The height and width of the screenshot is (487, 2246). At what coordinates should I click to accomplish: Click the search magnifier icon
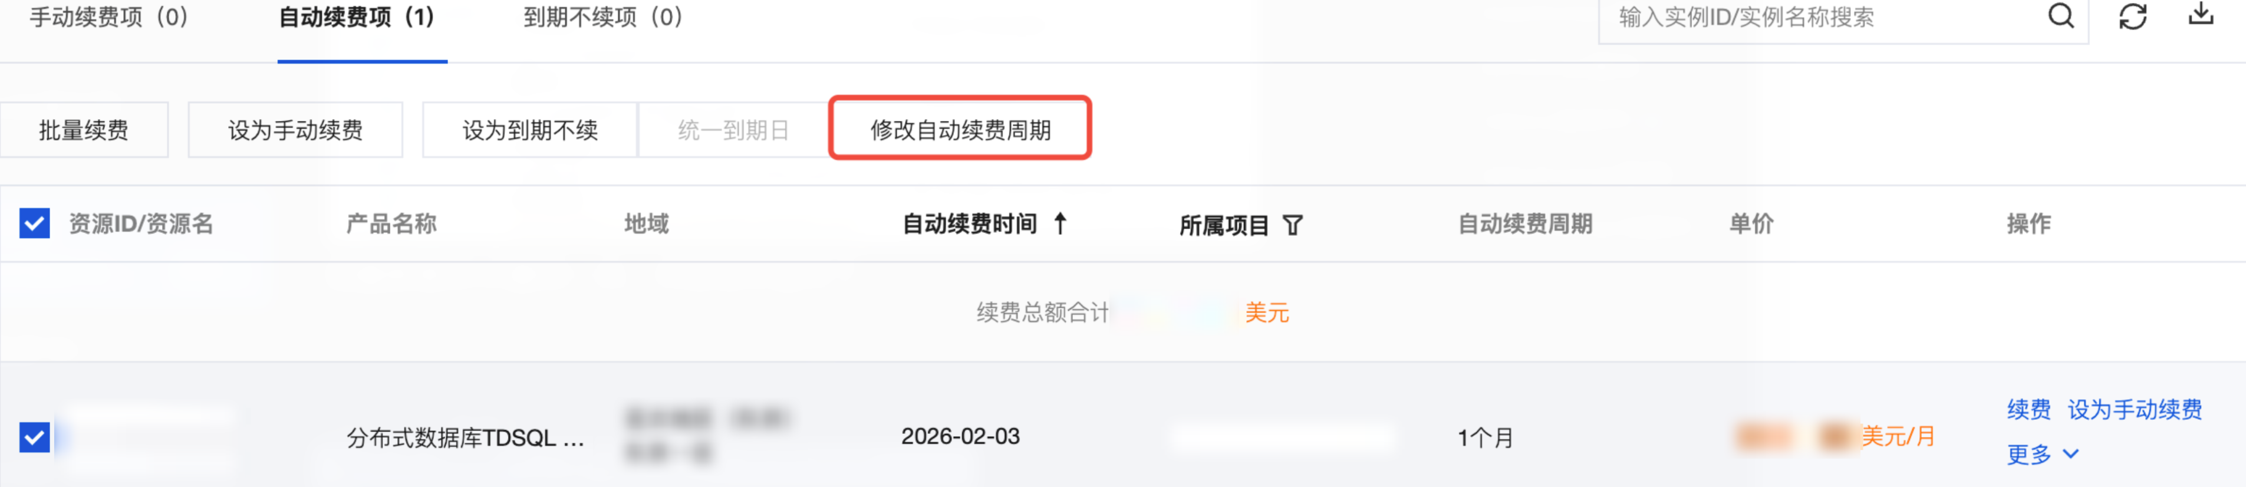pos(2060,17)
